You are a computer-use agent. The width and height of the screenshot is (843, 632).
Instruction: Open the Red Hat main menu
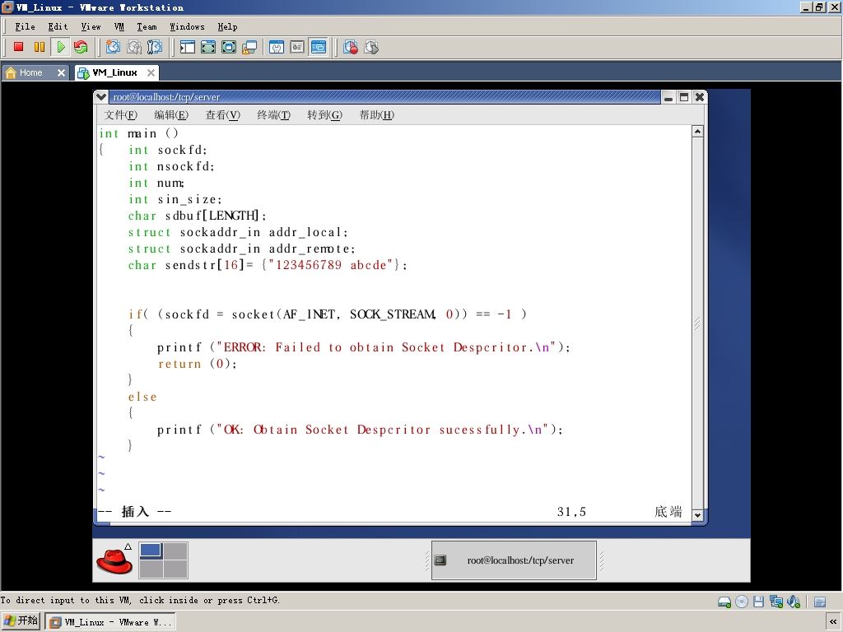(x=114, y=561)
